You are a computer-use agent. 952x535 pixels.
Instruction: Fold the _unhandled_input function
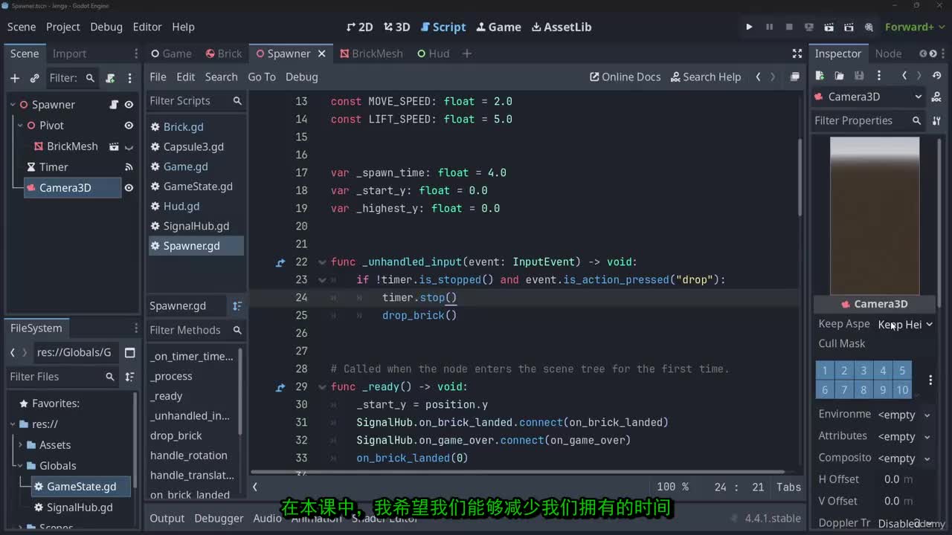[322, 262]
